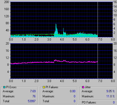Click the PI Errors Total value 53997
The image size is (117, 105).
32,101
